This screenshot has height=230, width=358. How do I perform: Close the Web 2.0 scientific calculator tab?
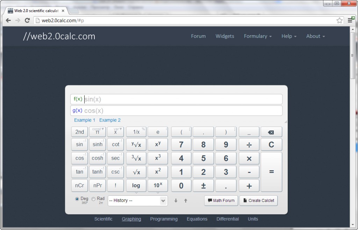tap(63, 11)
